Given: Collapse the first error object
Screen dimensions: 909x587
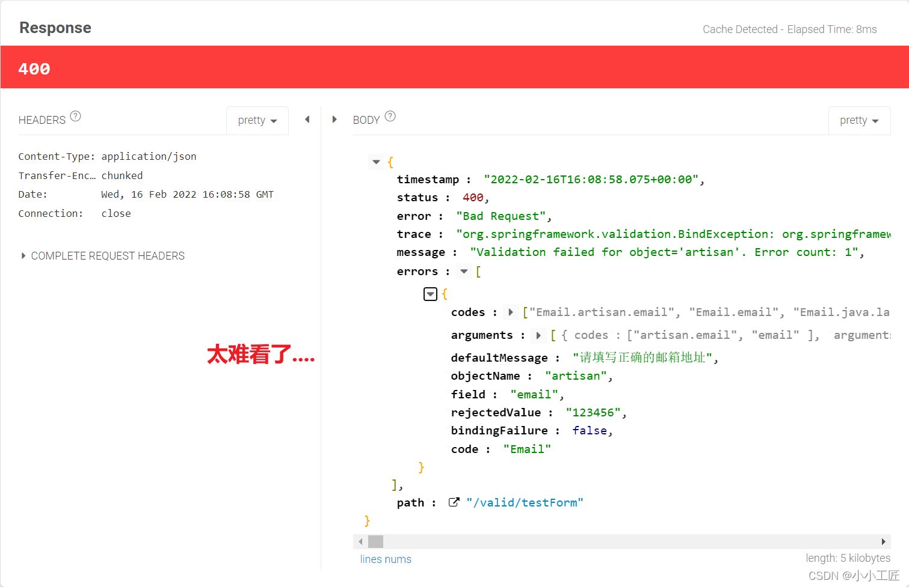Looking at the screenshot, I should pyautogui.click(x=430, y=294).
